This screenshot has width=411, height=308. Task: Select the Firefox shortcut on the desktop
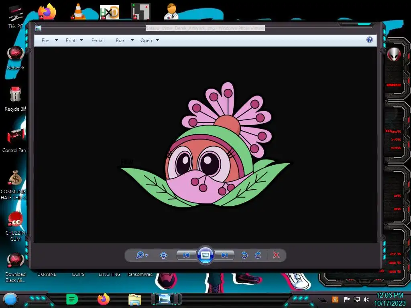47,12
